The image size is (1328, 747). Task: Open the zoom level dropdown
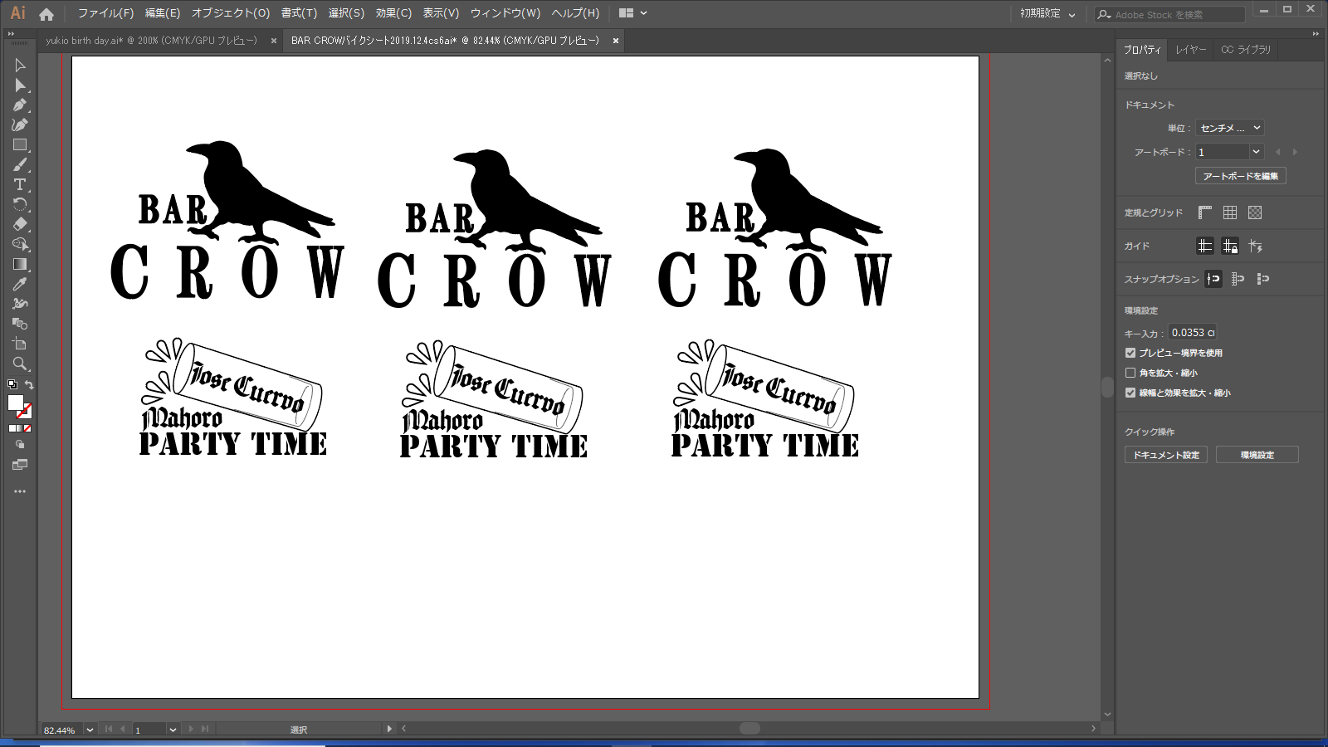(90, 730)
